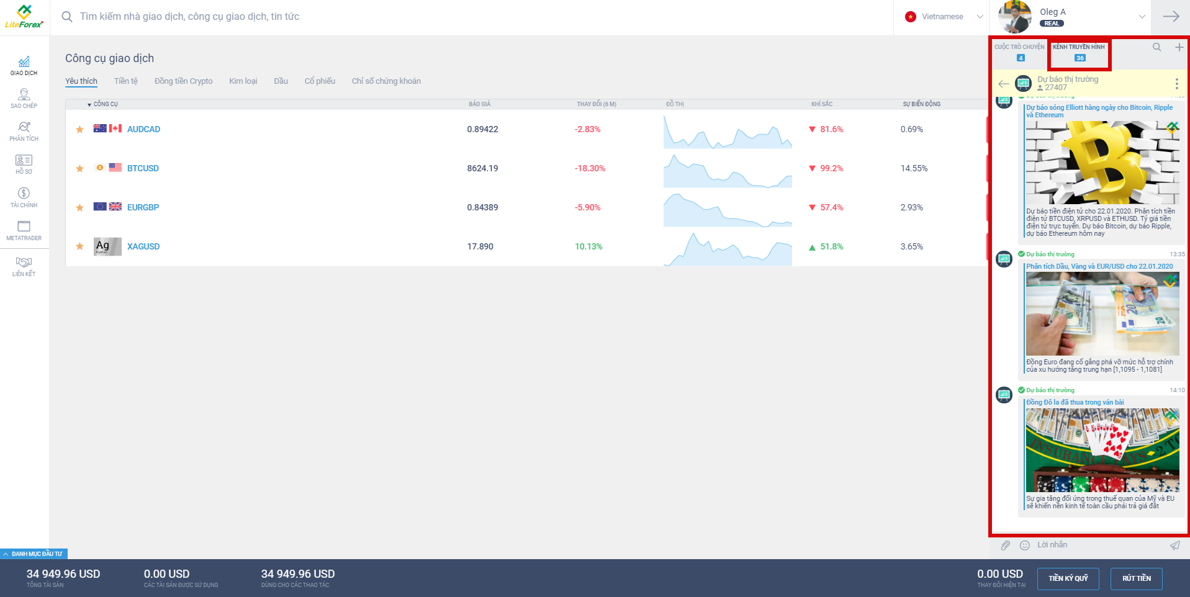The image size is (1190, 597).
Task: Click the search magnifier icon in top bar
Action: 67,17
